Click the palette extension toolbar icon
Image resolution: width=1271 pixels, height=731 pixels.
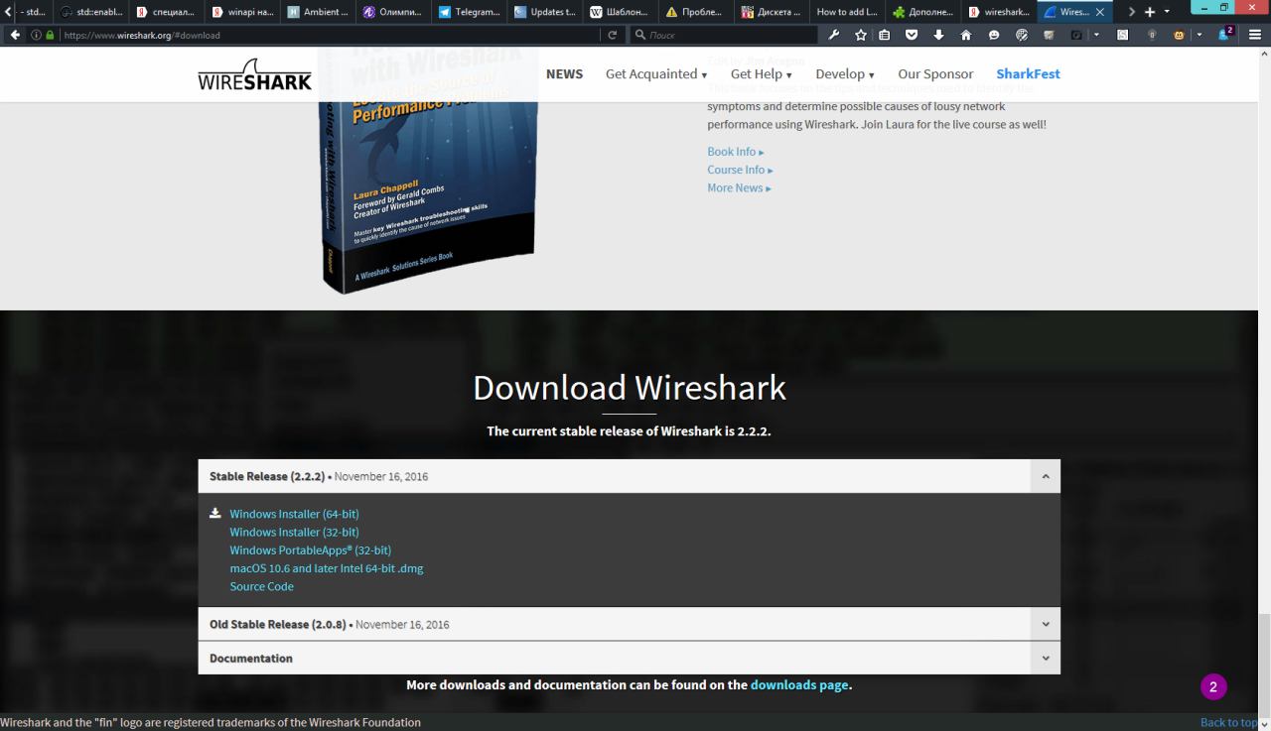(x=1022, y=35)
